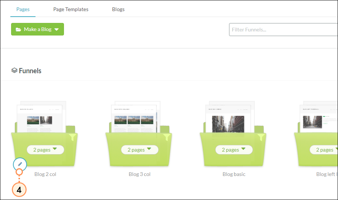Switch to the Pages tab
The width and height of the screenshot is (338, 200).
click(x=23, y=9)
